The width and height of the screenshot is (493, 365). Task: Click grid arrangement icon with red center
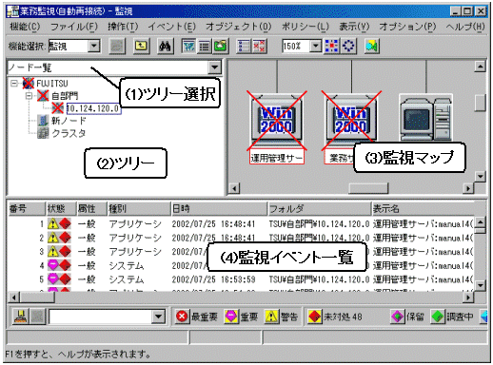click(x=331, y=47)
